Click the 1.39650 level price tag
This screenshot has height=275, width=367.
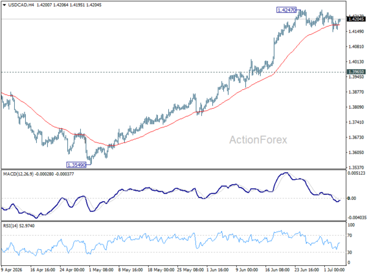[356, 71]
